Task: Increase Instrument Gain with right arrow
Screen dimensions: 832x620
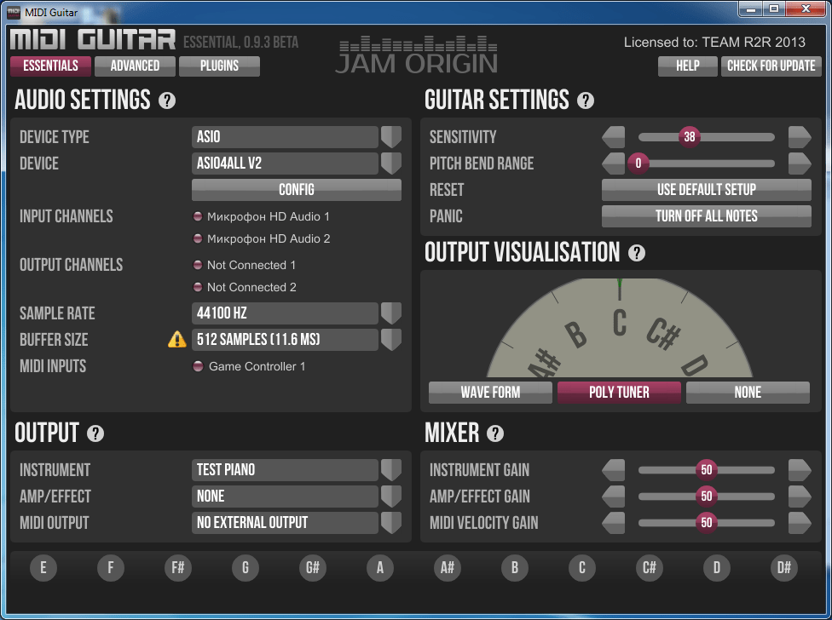Action: pos(800,469)
